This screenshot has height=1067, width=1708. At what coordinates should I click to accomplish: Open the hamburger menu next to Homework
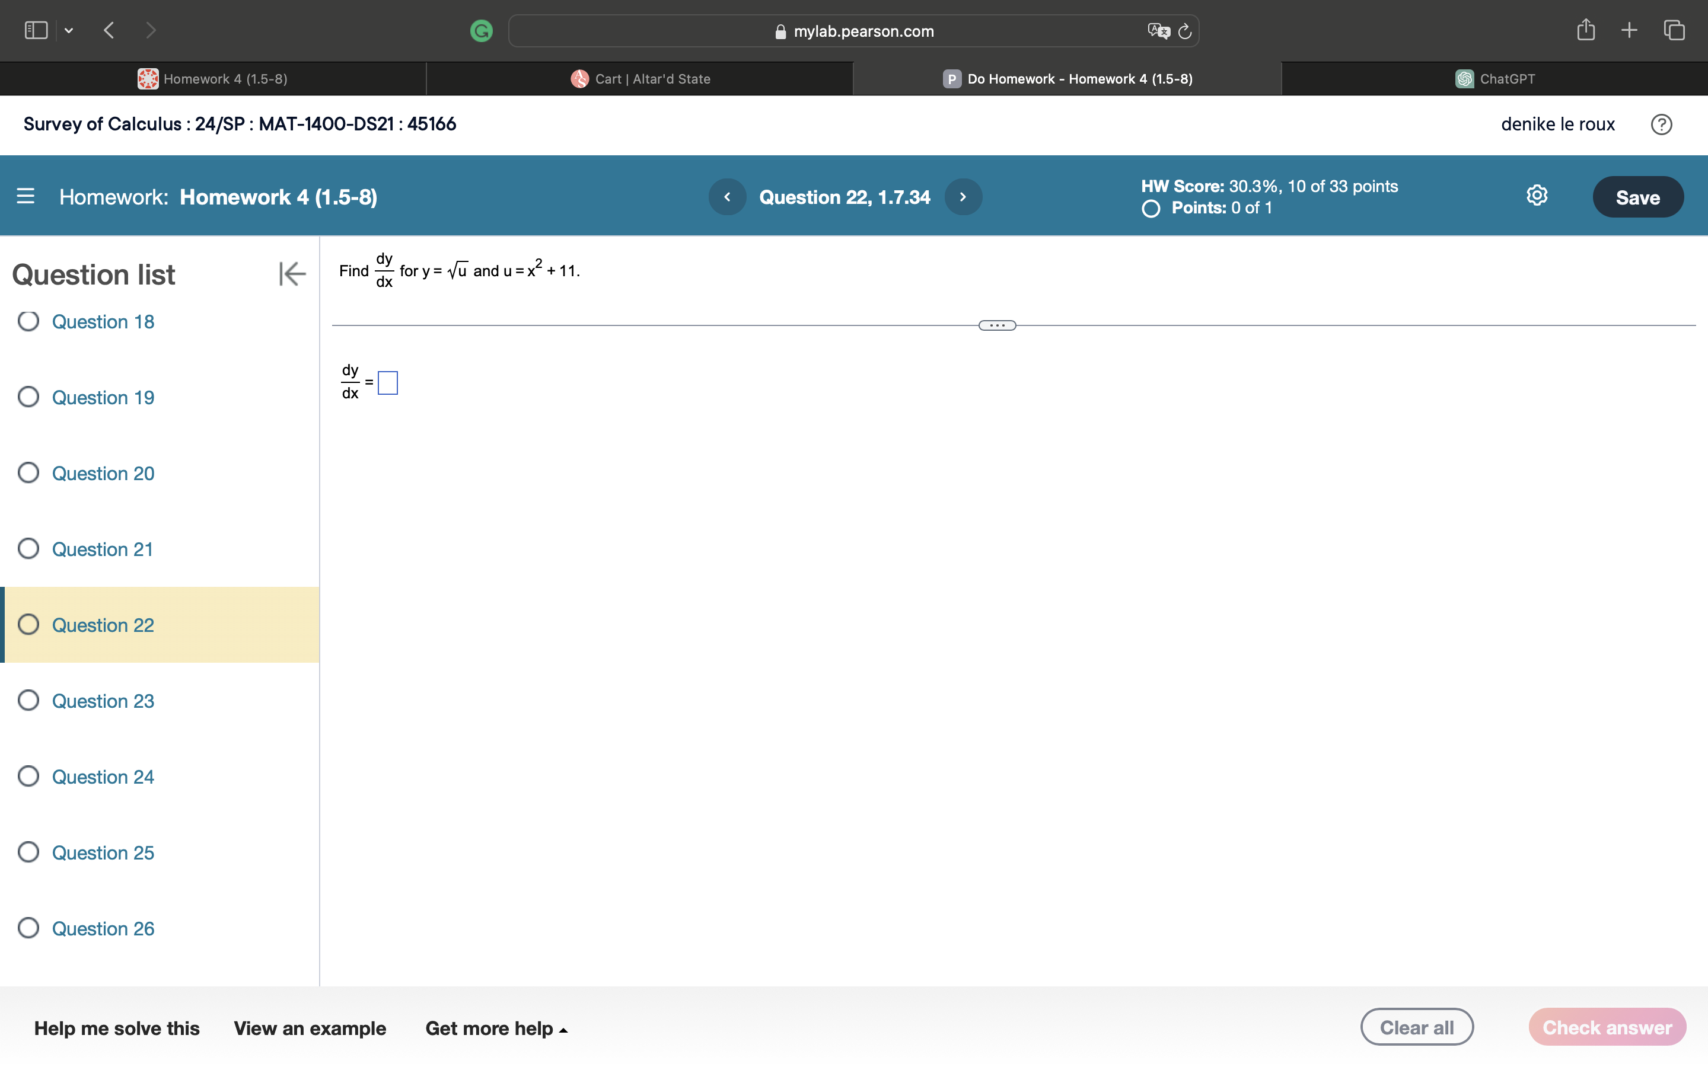click(26, 196)
